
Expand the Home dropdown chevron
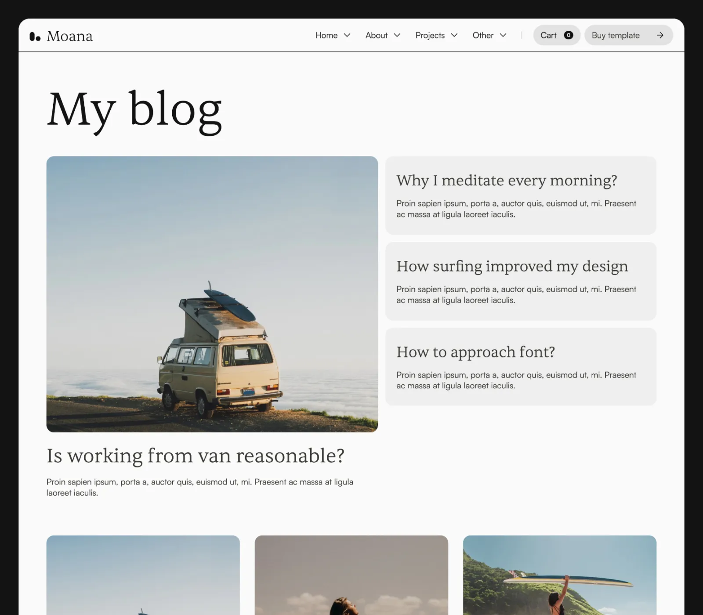coord(347,35)
